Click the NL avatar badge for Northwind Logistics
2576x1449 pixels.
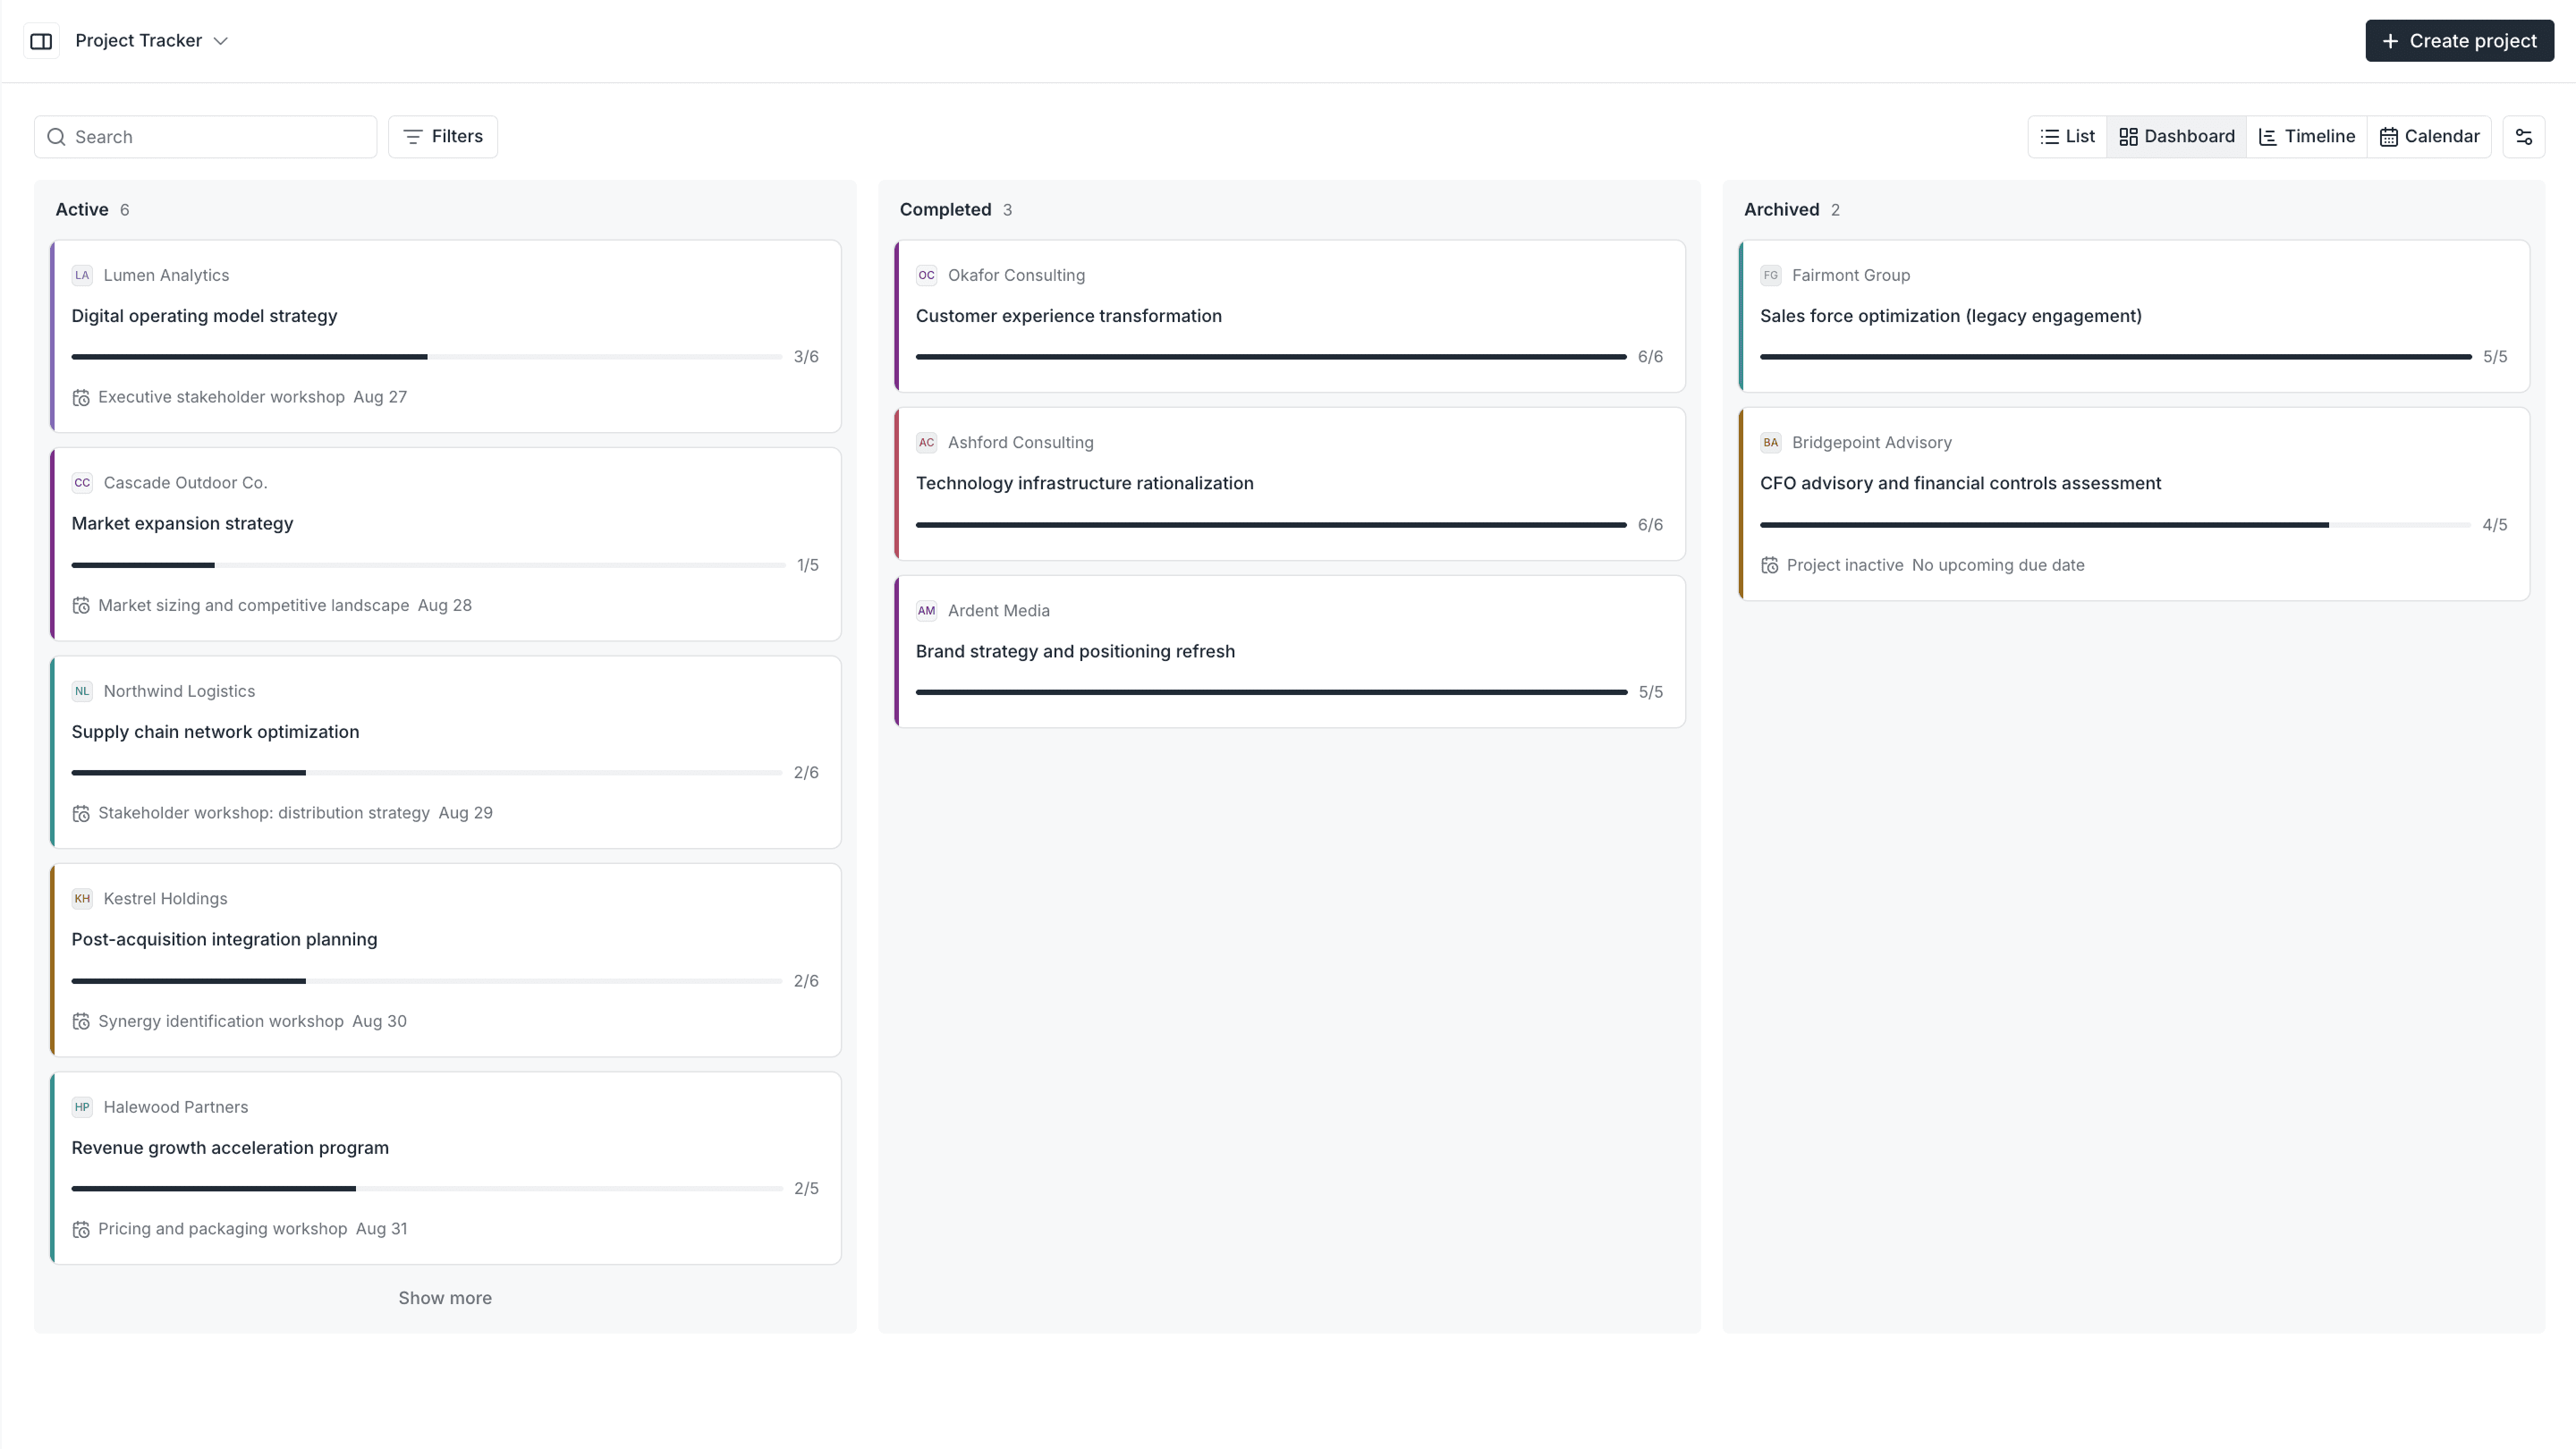point(82,691)
